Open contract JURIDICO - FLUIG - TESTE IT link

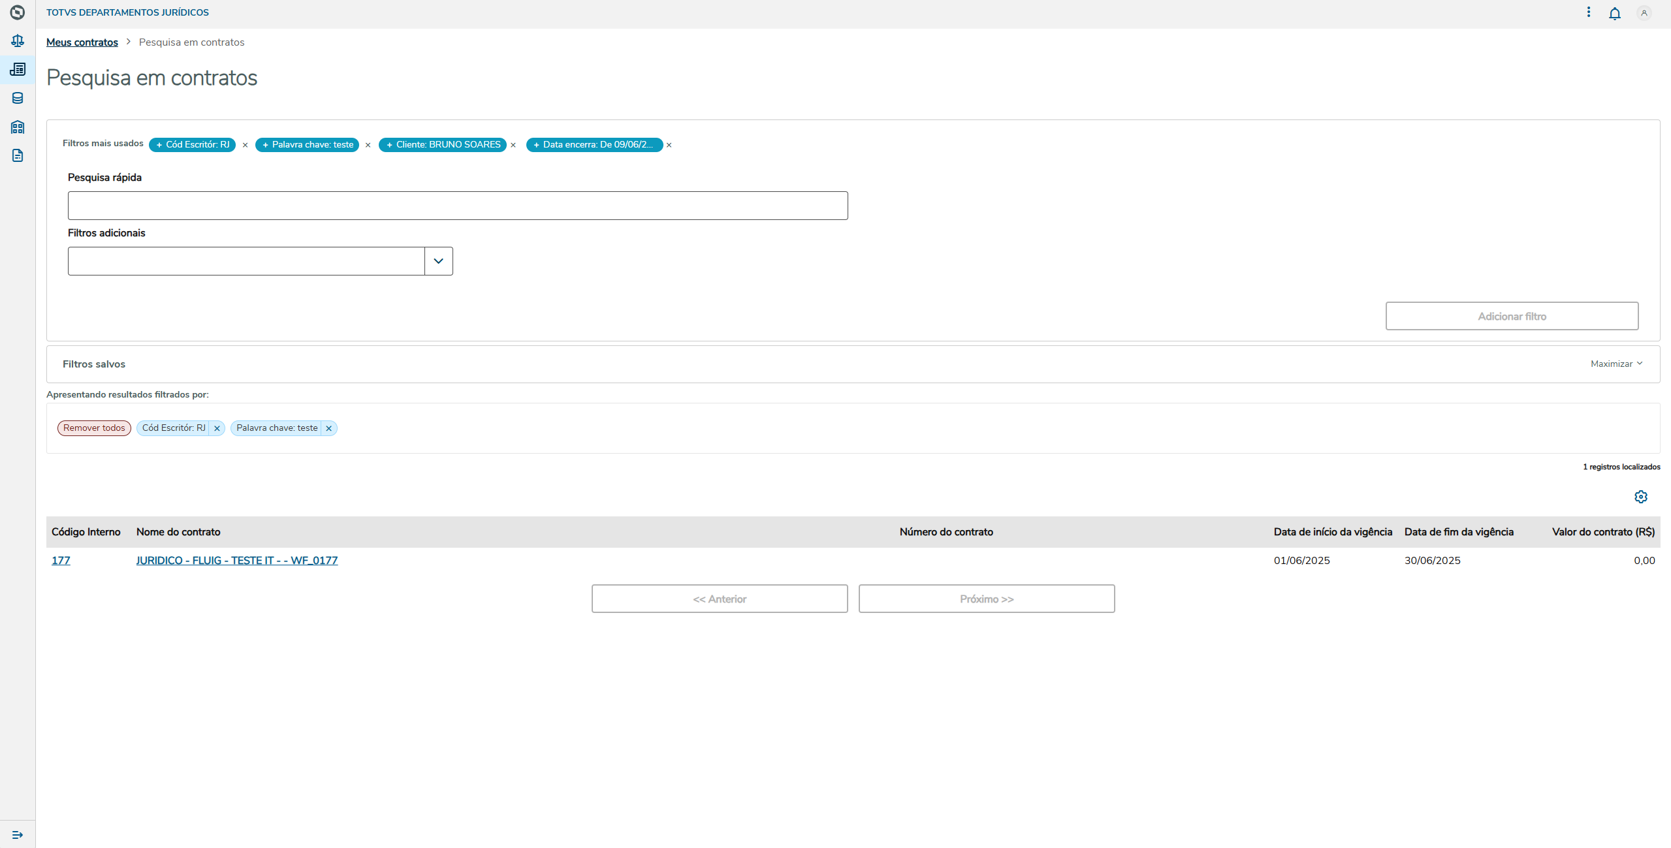236,560
